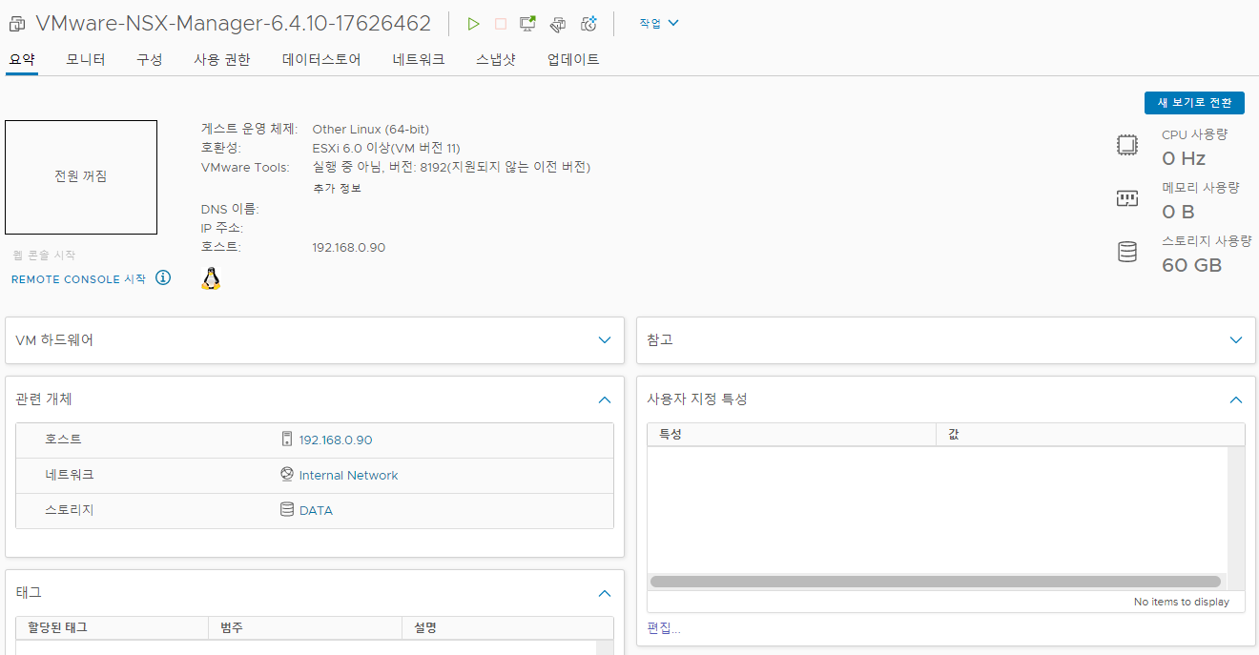The height and width of the screenshot is (655, 1259).
Task: Click datastore icon beside DATA
Action: pyautogui.click(x=286, y=510)
